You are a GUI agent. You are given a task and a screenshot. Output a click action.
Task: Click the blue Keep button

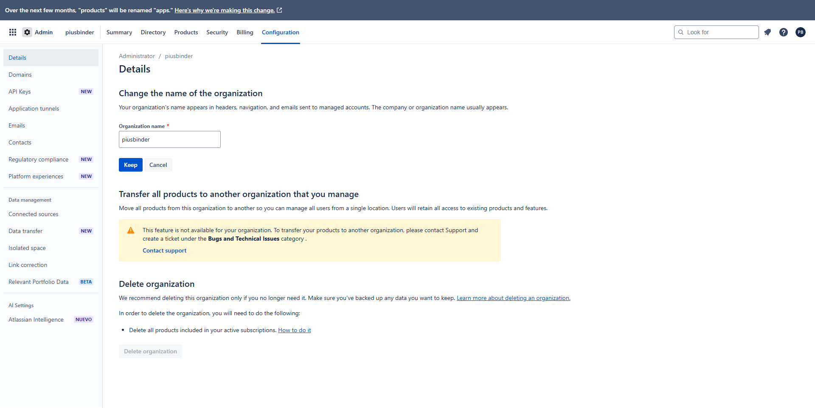coord(131,165)
